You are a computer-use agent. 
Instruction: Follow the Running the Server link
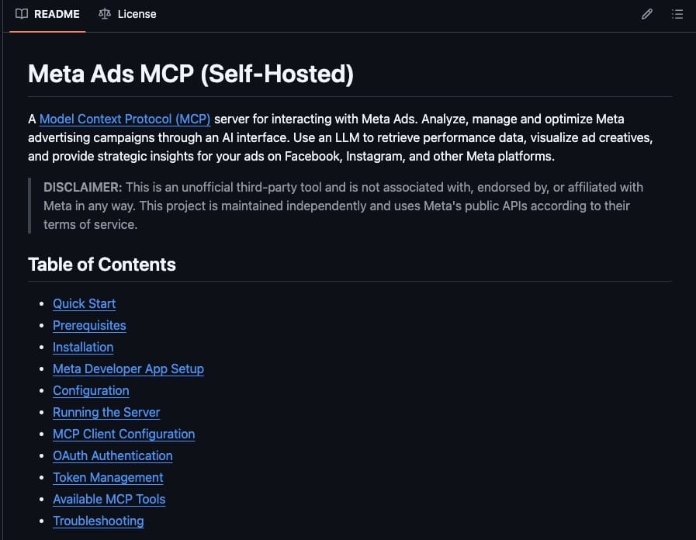106,412
